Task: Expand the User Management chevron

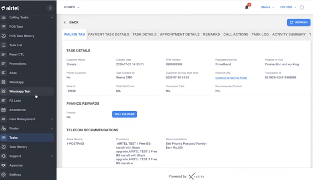Action: pyautogui.click(x=52, y=119)
